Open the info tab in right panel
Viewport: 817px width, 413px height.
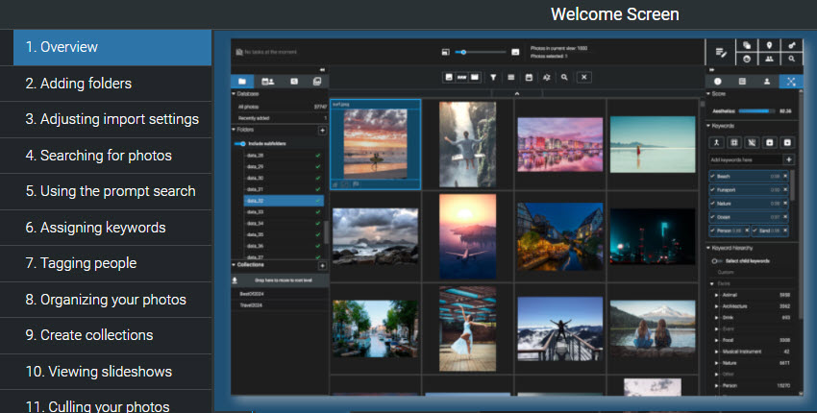pyautogui.click(x=717, y=82)
